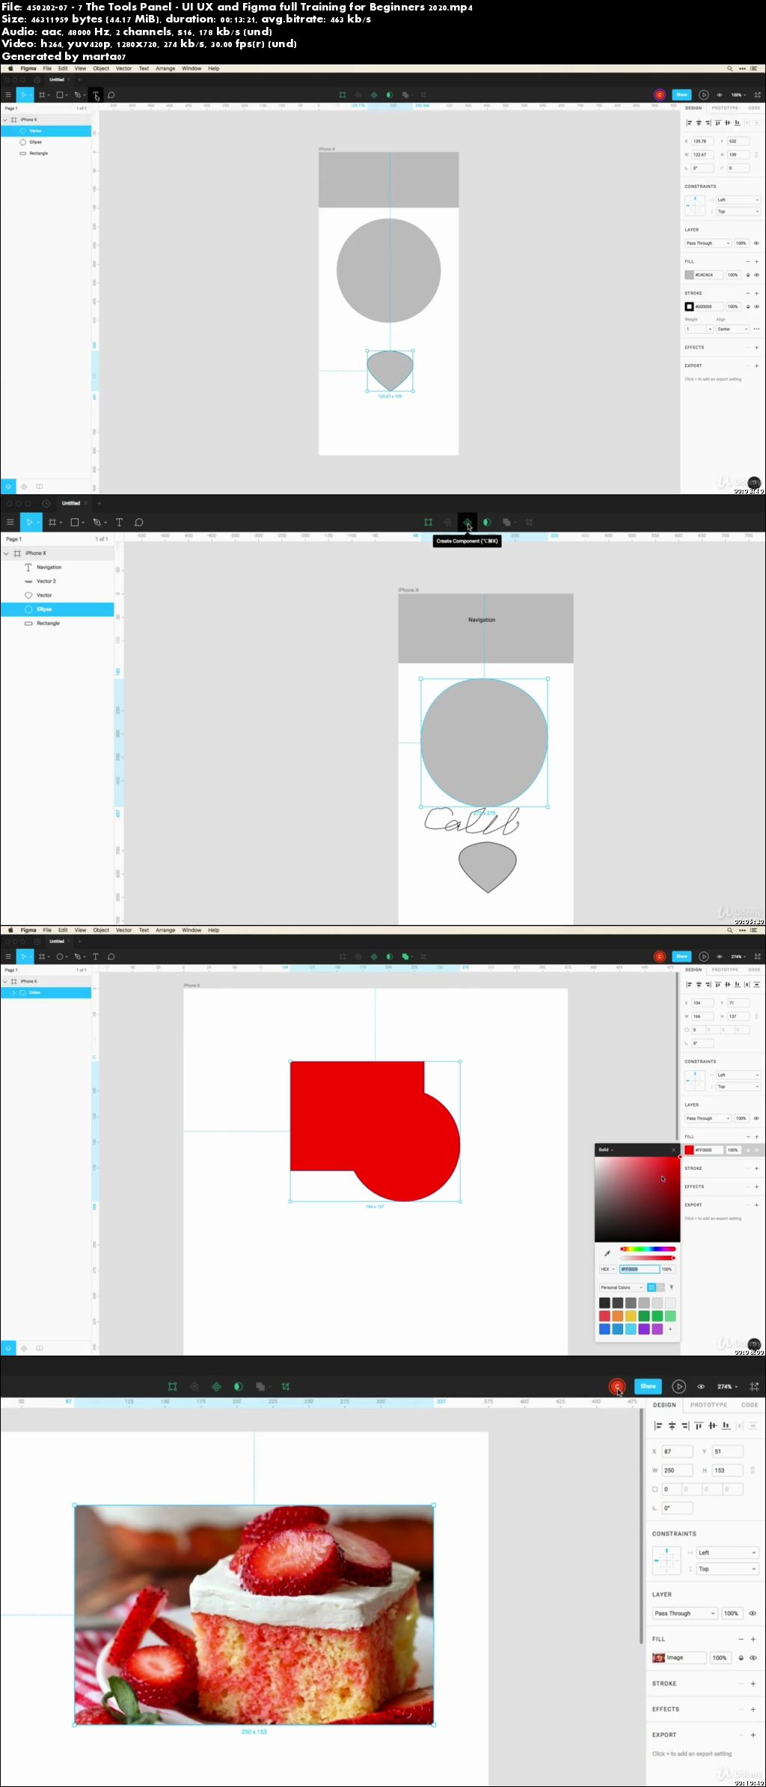This screenshot has width=766, height=1787.
Task: Click the hue slider in color picker
Action: pos(648,1249)
